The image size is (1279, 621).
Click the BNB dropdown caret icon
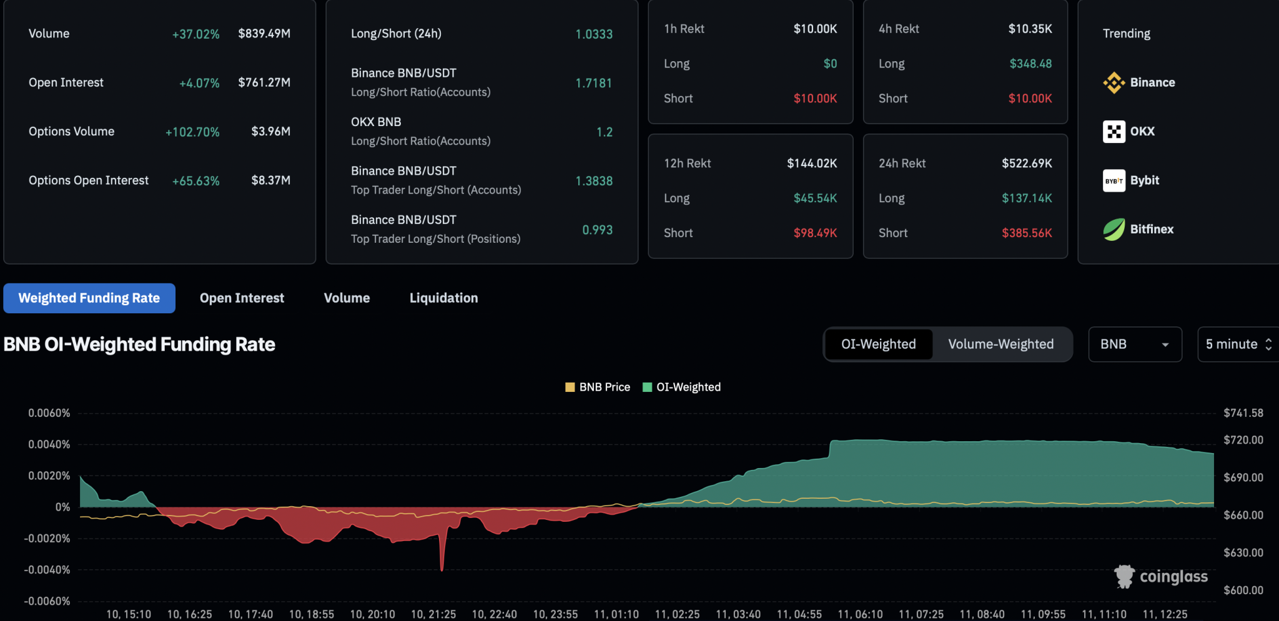[x=1165, y=345]
